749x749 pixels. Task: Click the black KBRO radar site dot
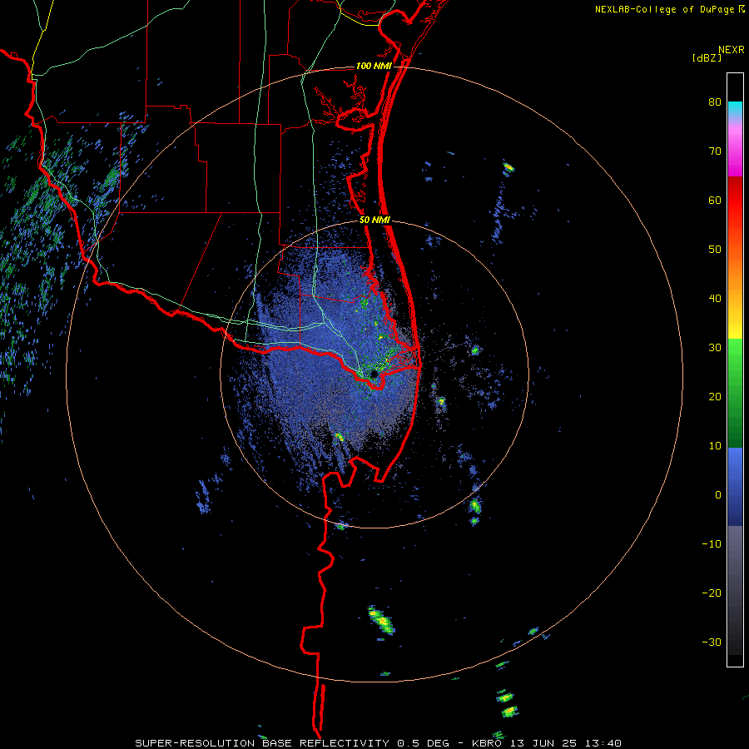(374, 374)
